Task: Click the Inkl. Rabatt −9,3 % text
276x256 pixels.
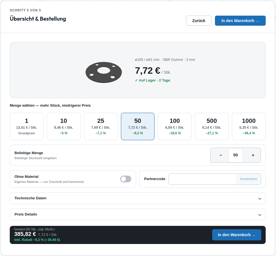Action: [x=37, y=240]
